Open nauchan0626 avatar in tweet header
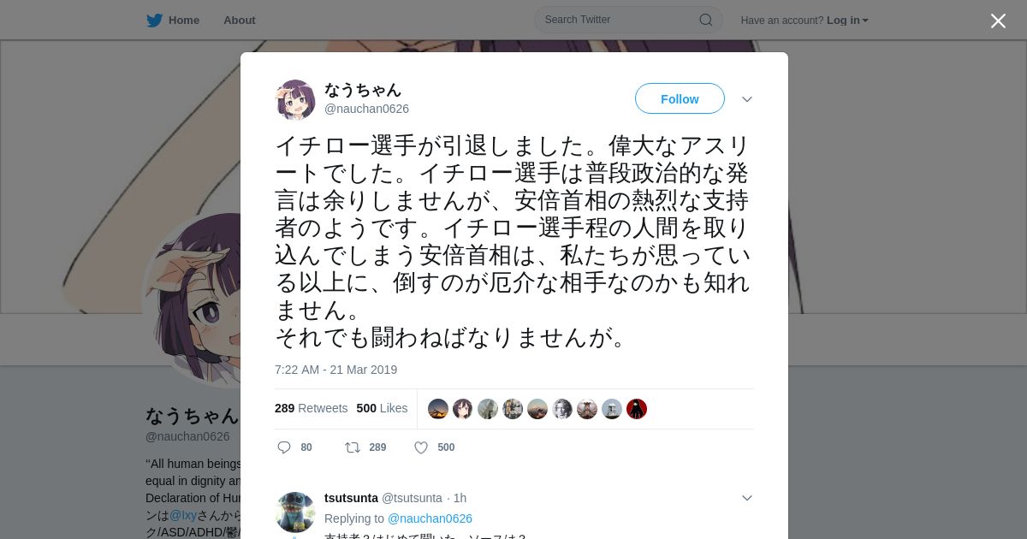 [295, 99]
